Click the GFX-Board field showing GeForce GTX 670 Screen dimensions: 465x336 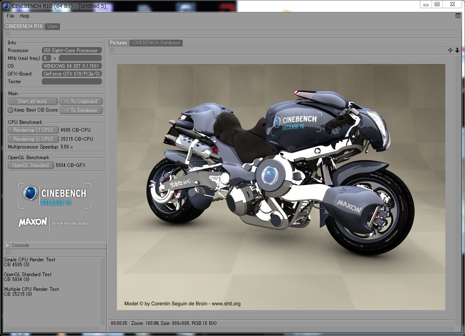72,73
